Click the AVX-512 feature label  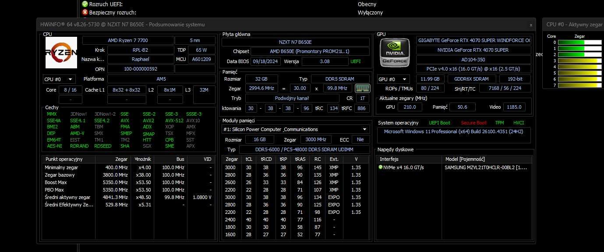[174, 121]
